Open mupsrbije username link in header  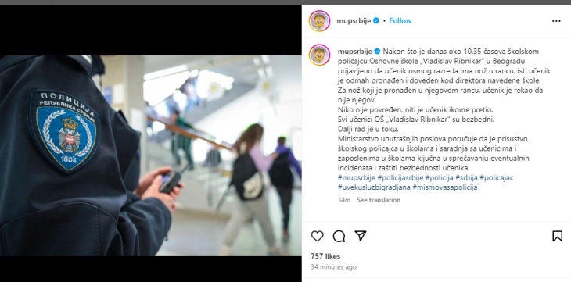(354, 21)
